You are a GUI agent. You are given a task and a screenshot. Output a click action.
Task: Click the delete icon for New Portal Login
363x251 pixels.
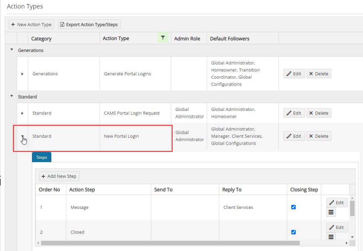click(x=319, y=136)
